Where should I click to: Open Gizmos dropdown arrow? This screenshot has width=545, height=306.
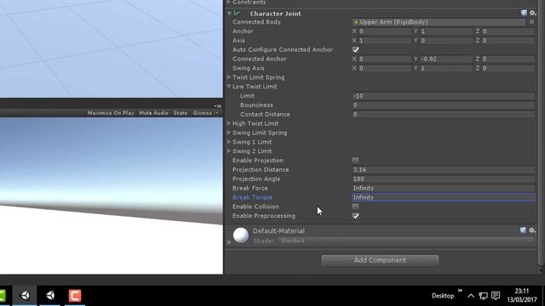216,113
